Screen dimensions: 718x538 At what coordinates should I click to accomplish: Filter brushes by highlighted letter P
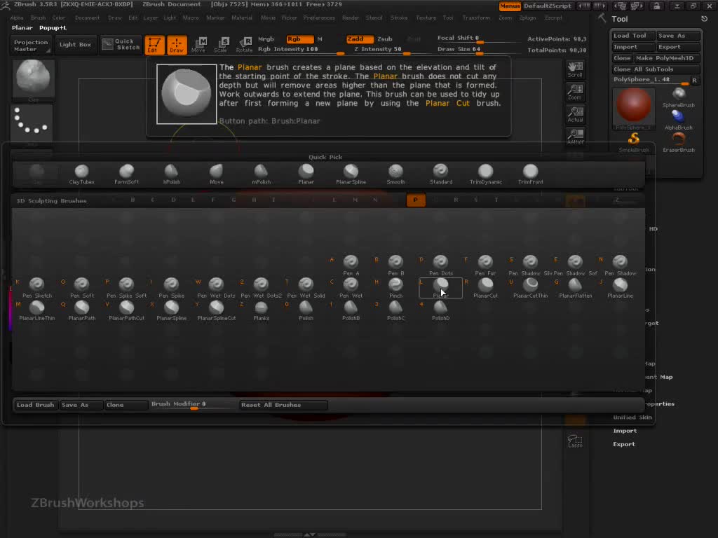[416, 200]
